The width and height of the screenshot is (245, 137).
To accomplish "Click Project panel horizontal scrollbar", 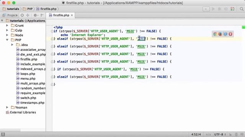I will tap(10, 130).
